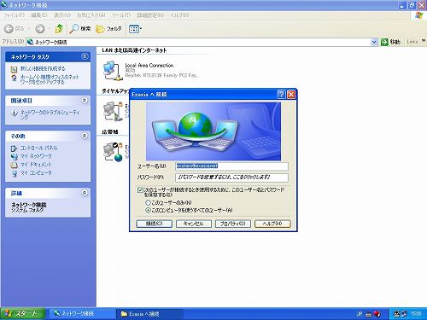Select the dial-up connection icon

(x=113, y=111)
